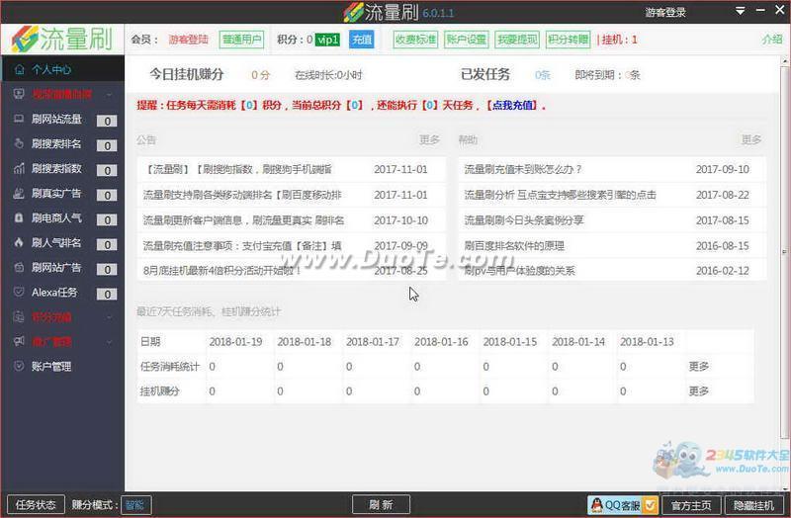The image size is (791, 518).
Task: Click the shield icon beside 账户管理
Action: click(x=19, y=366)
